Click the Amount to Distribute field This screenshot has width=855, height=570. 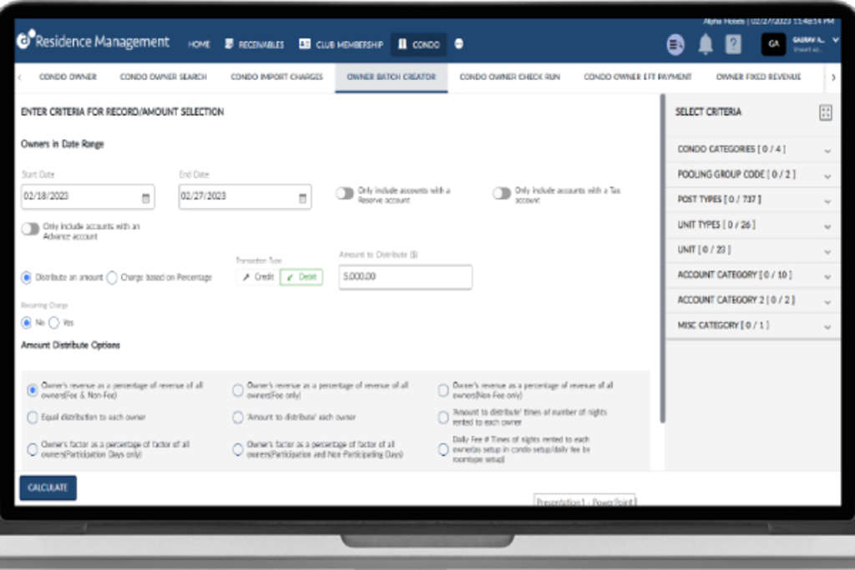[x=405, y=277]
